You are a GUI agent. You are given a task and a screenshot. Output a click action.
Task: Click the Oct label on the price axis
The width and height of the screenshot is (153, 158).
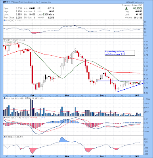32,95
